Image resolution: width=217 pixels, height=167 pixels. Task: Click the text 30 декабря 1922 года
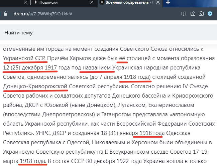(x=114, y=161)
